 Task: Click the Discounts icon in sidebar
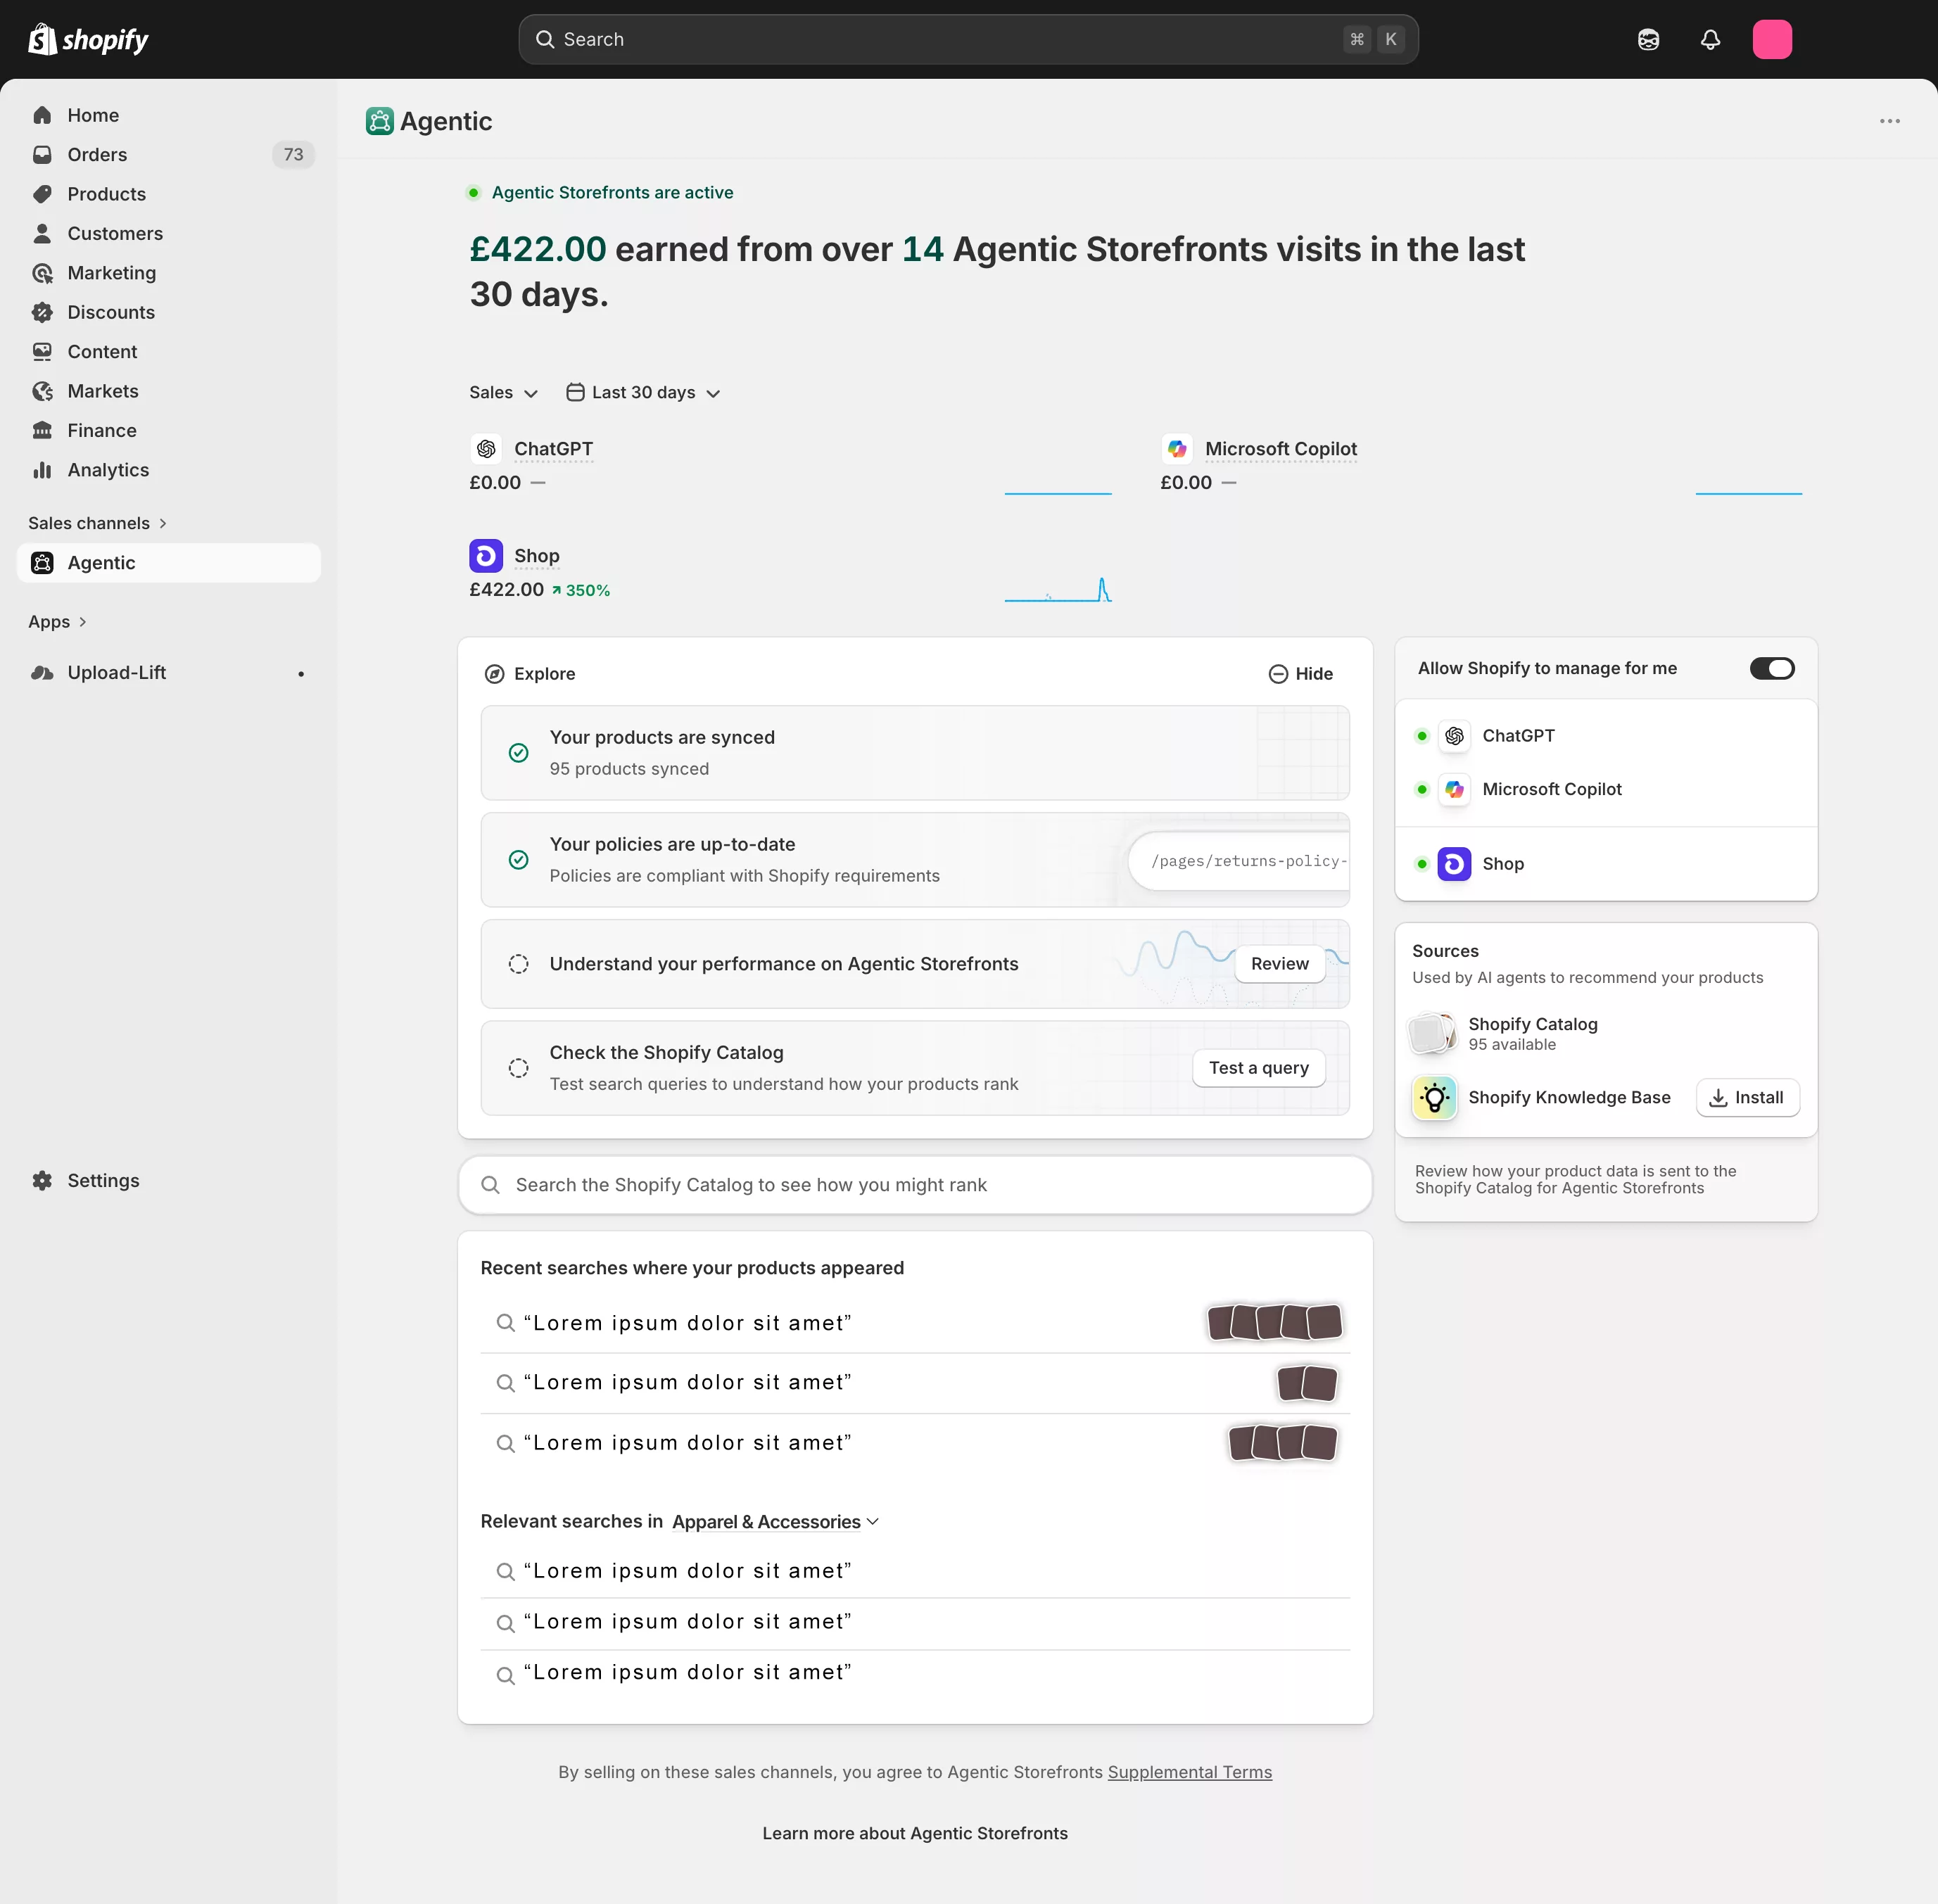coord(42,312)
